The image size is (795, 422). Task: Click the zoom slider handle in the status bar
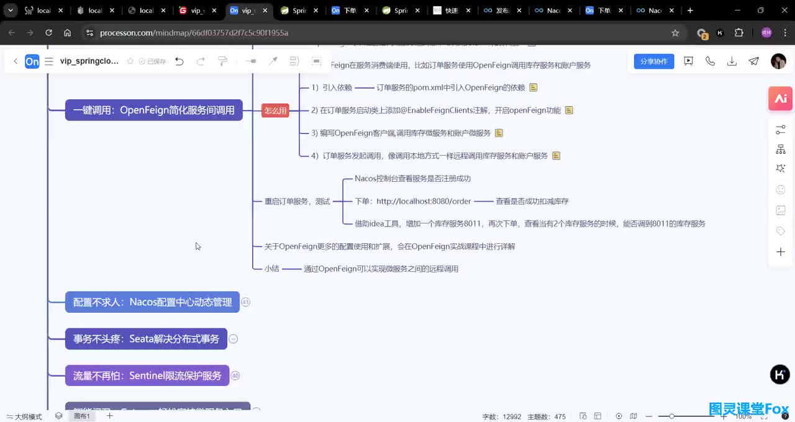click(671, 416)
